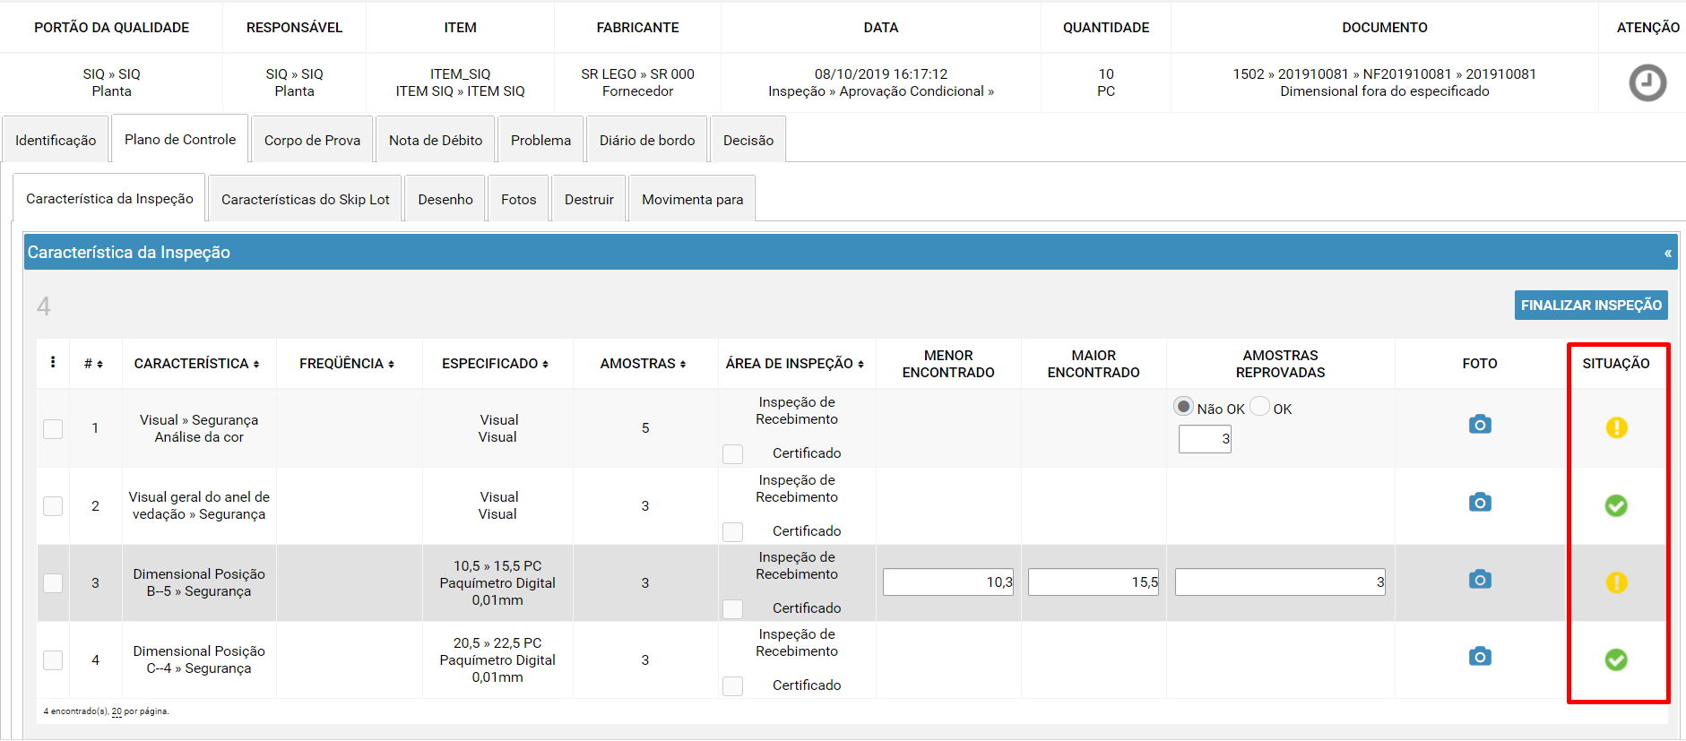This screenshot has height=741, width=1686.
Task: Open the Destruir sub-tab
Action: click(589, 199)
